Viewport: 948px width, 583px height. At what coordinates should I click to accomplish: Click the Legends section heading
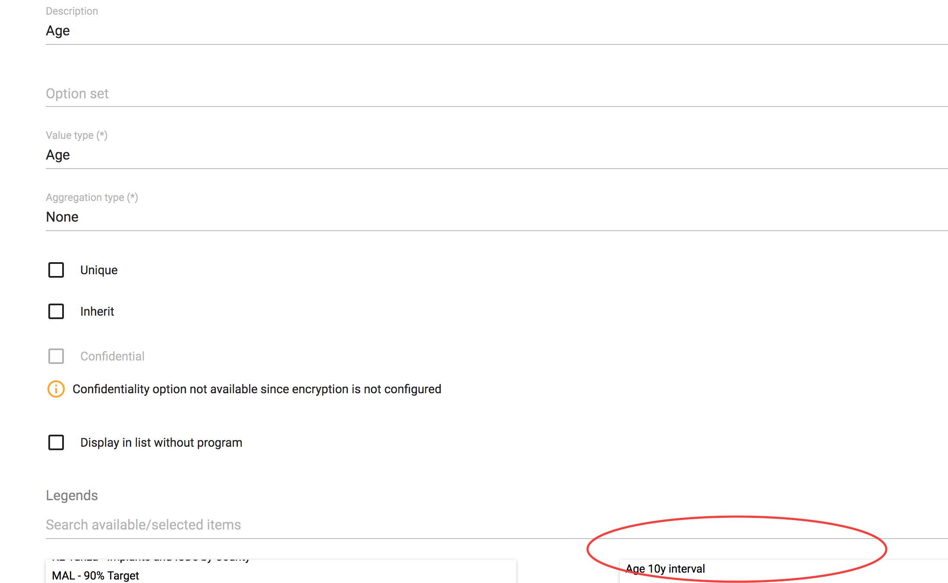point(72,496)
